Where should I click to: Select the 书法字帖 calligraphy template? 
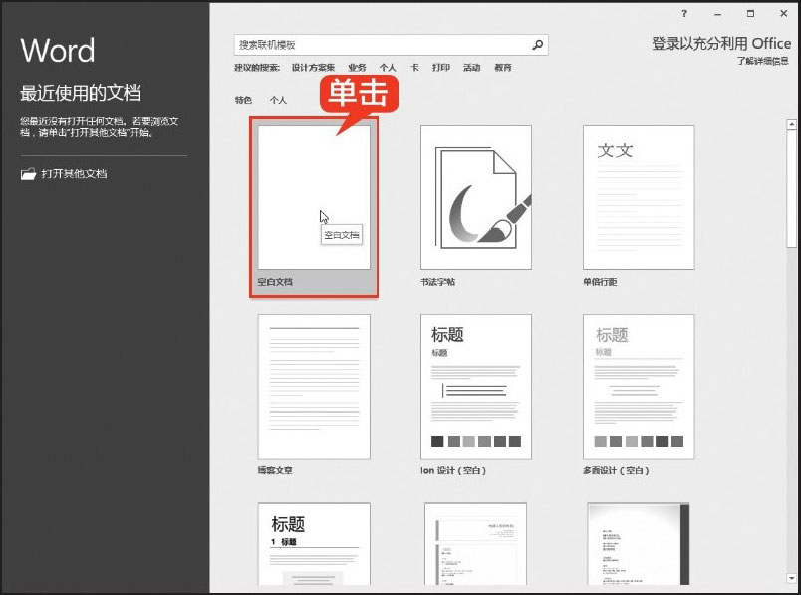(x=476, y=197)
